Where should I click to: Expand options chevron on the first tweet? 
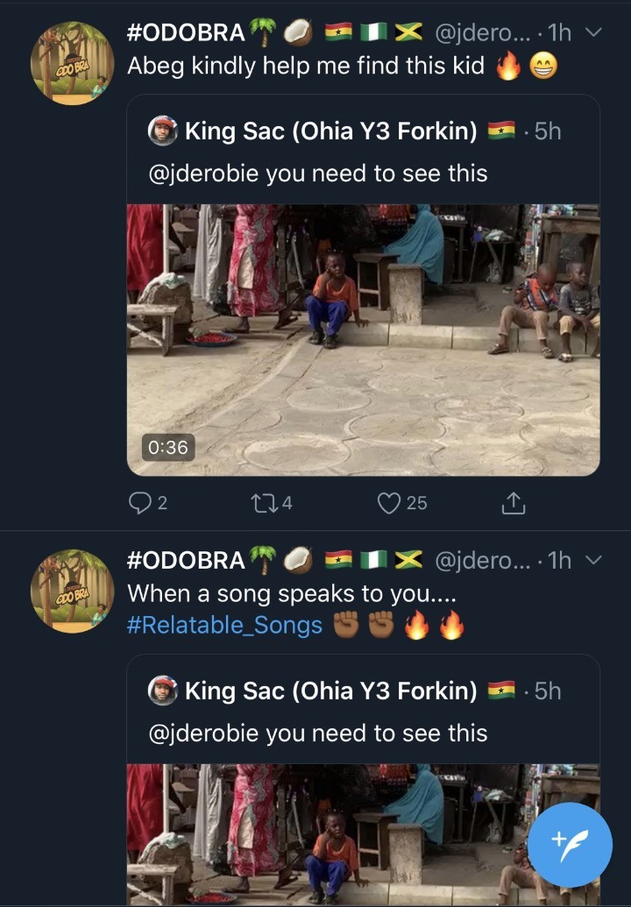pos(593,33)
